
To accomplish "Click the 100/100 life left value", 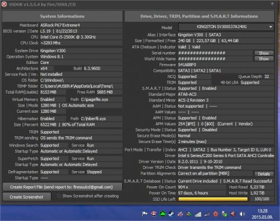I will click(262, 199).
